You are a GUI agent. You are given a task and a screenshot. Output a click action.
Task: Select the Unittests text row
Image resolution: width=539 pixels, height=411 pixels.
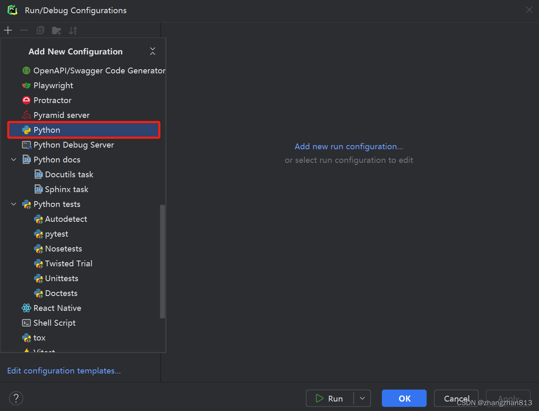61,278
